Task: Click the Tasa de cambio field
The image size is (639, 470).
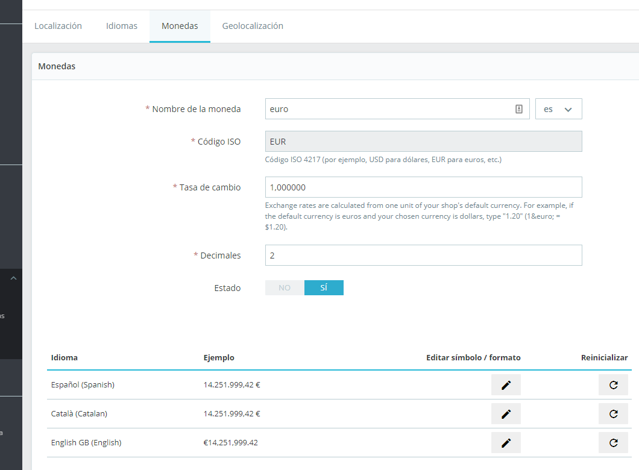Action: [423, 187]
